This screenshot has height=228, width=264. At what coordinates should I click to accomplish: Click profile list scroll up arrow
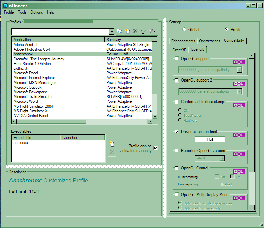155,39
